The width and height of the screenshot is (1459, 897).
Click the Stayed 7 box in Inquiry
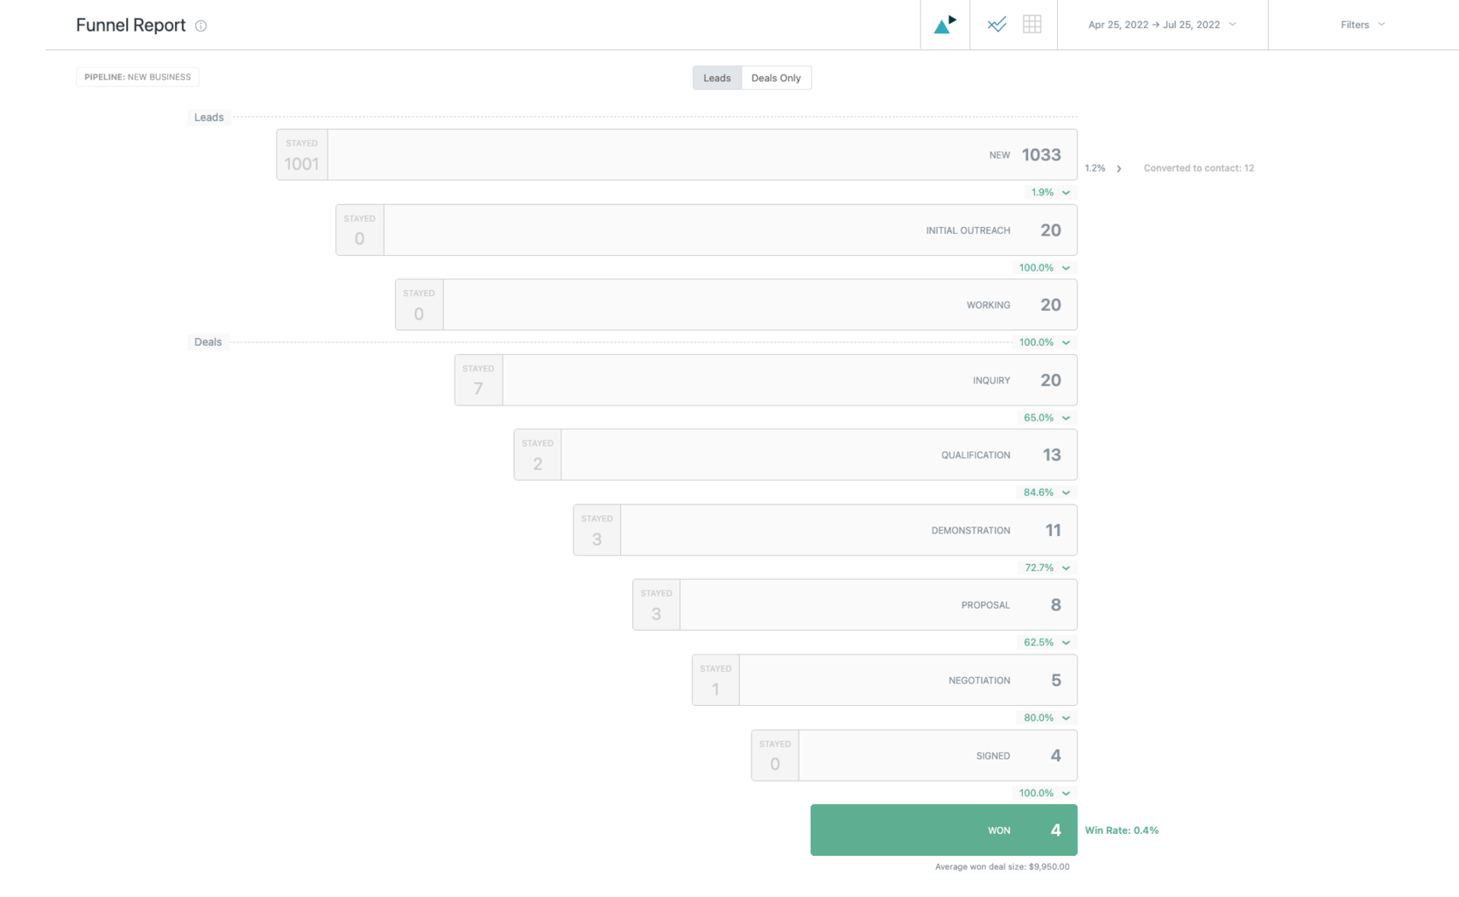pos(478,380)
